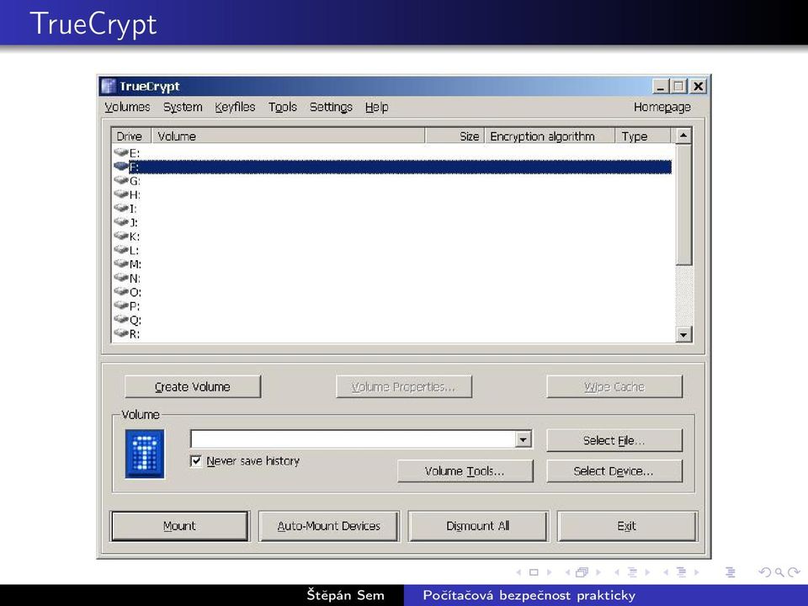
Task: Click drive list scrollbar down arrow
Action: (x=683, y=335)
